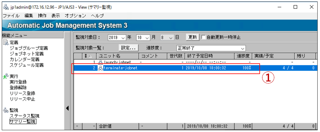Open the ヘルプ menu
320x132 pixels.
97,16
